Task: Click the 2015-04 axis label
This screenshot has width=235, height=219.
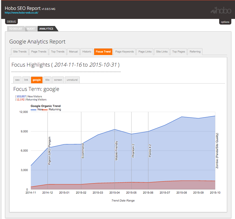Action: point(115,193)
